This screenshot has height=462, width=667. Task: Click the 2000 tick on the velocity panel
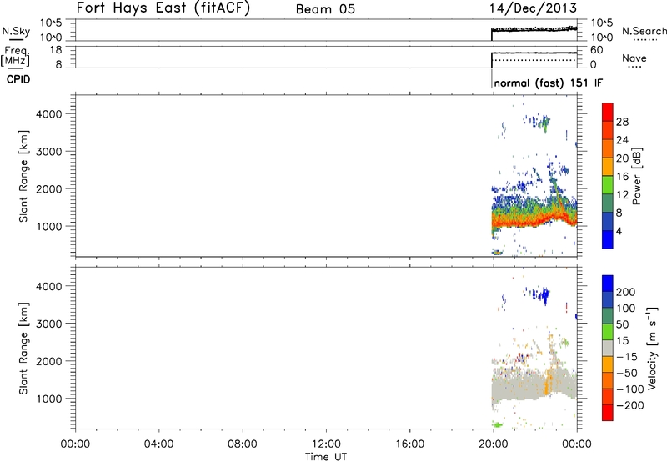pos(49,361)
